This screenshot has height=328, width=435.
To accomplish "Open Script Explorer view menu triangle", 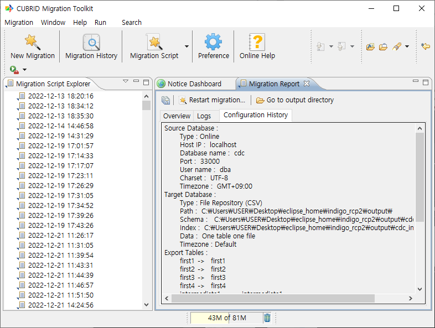I will pos(126,81).
